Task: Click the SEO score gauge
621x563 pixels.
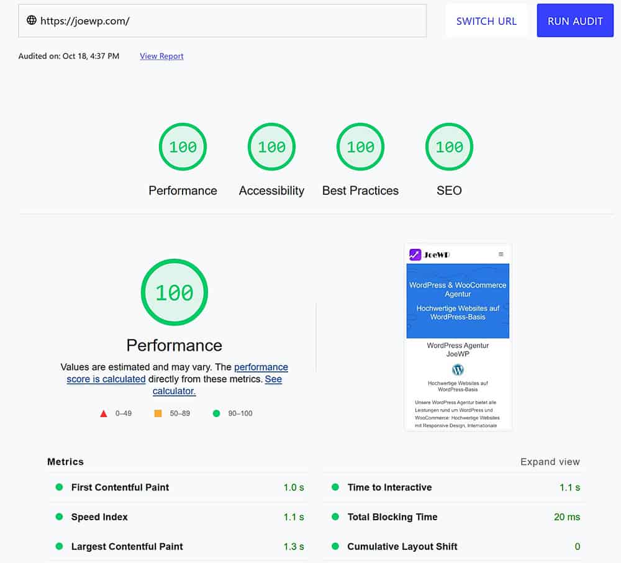Action: [449, 147]
